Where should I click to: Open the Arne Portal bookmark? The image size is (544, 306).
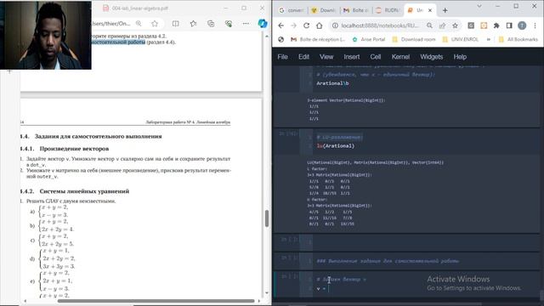pos(368,40)
